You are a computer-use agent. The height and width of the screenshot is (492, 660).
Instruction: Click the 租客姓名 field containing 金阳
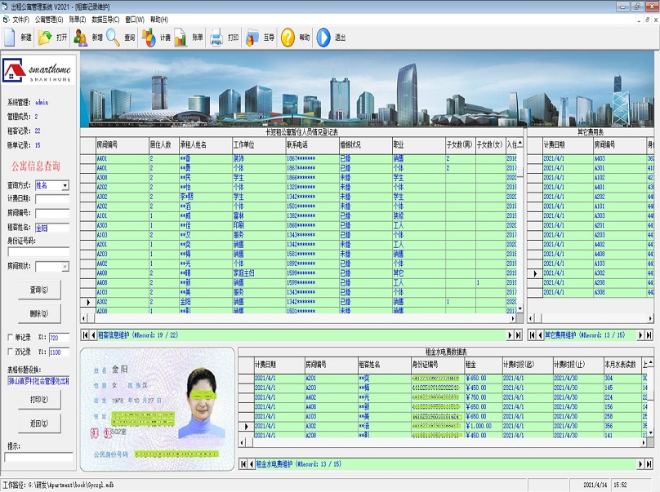click(x=51, y=228)
